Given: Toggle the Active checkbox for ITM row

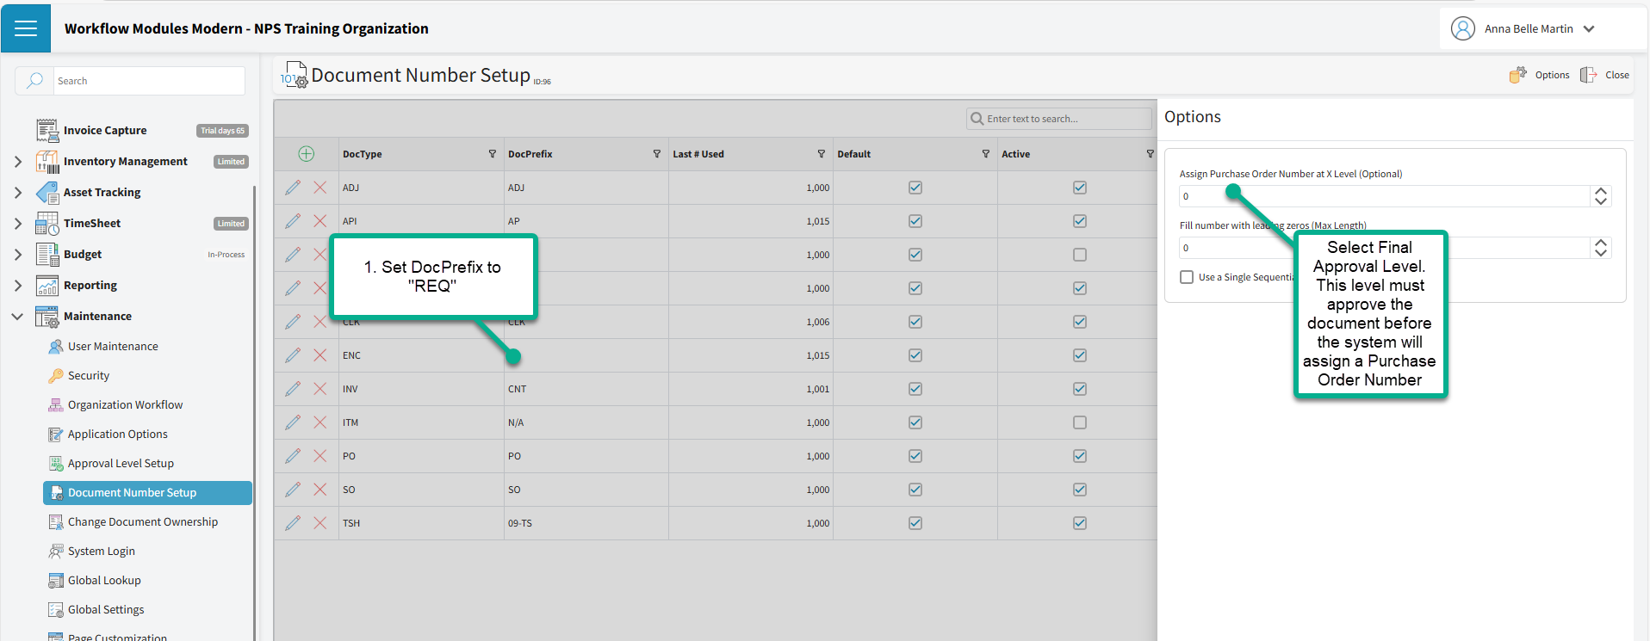Looking at the screenshot, I should point(1080,422).
